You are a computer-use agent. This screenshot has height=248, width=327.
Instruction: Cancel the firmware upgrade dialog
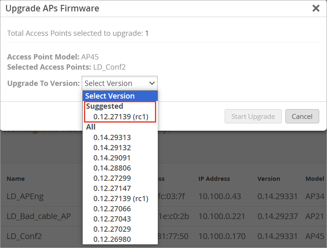pyautogui.click(x=302, y=116)
